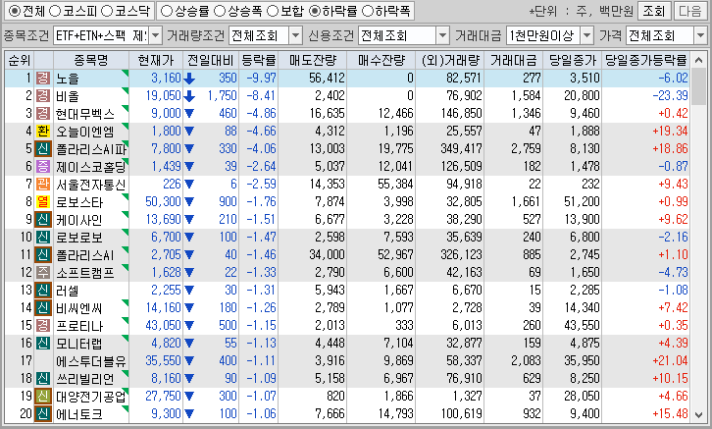The height and width of the screenshot is (429, 712).
Task: Click the 신 badge on 비씨엔씨 row
Action: (43, 307)
